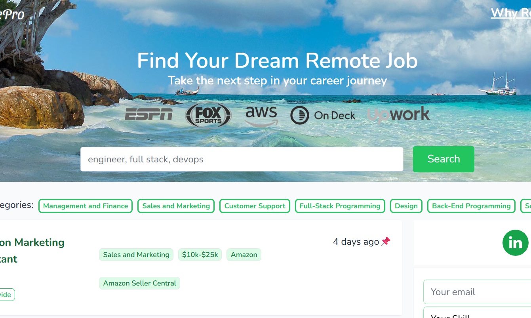Filter by Sales and Marketing category
The image size is (531, 318).
176,206
